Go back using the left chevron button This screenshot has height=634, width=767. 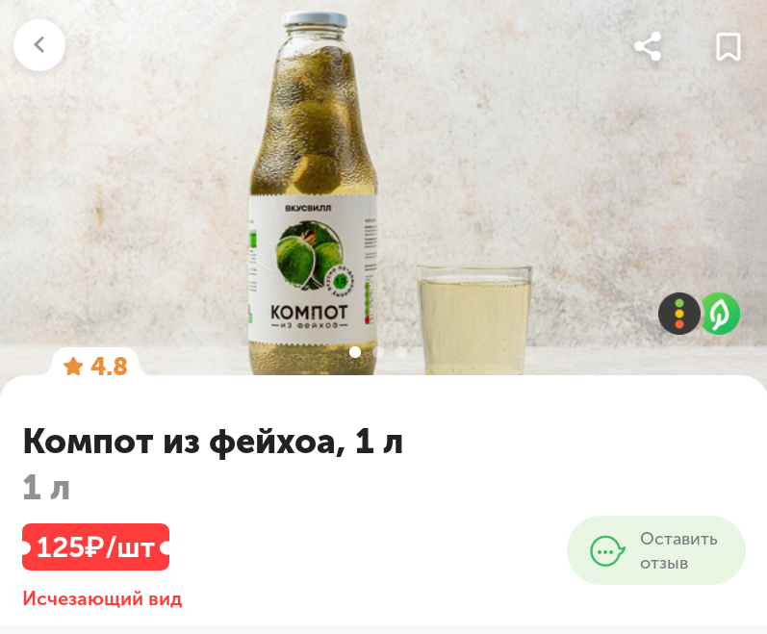coord(39,45)
